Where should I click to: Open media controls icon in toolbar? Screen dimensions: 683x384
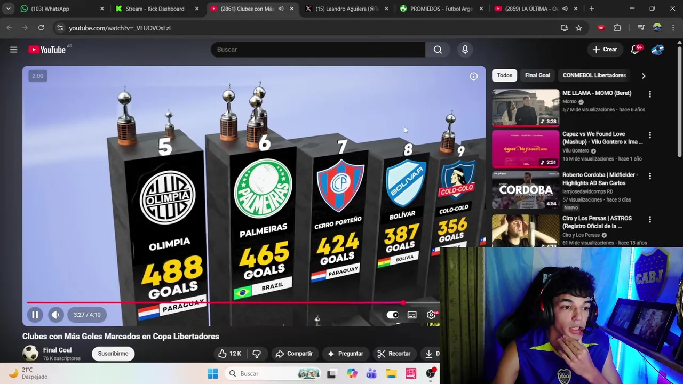tap(641, 28)
